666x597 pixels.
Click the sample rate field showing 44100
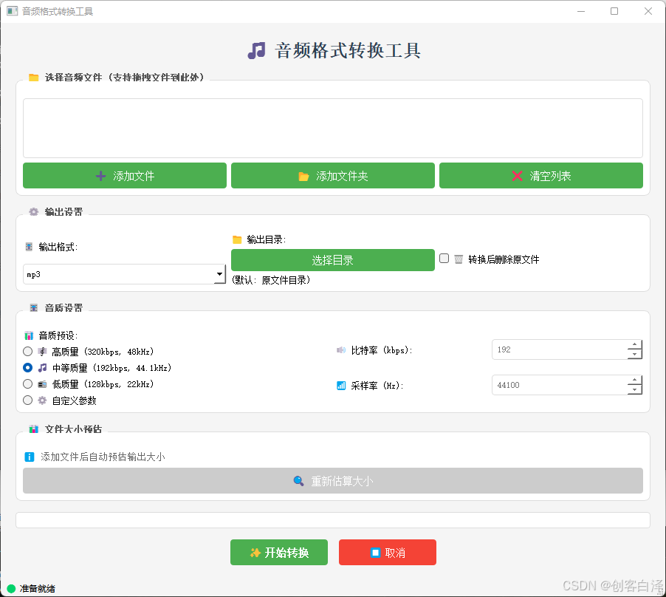pyautogui.click(x=559, y=385)
